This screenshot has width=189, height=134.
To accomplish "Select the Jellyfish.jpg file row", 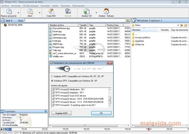I will pyautogui.click(x=89, y=44).
